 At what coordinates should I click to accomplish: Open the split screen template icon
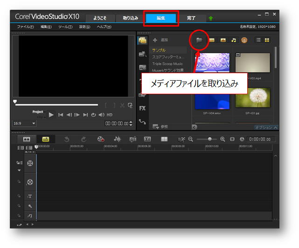point(164,139)
